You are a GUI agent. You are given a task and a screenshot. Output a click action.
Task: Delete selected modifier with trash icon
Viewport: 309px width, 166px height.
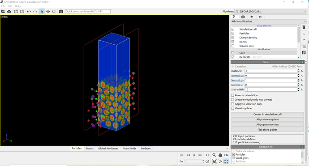click(304, 27)
